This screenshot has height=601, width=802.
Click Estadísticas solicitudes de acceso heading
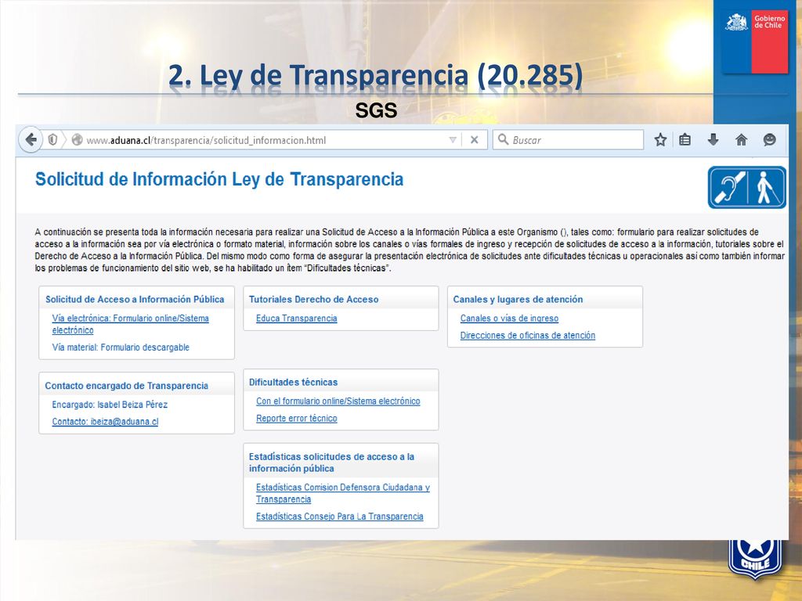coord(331,462)
